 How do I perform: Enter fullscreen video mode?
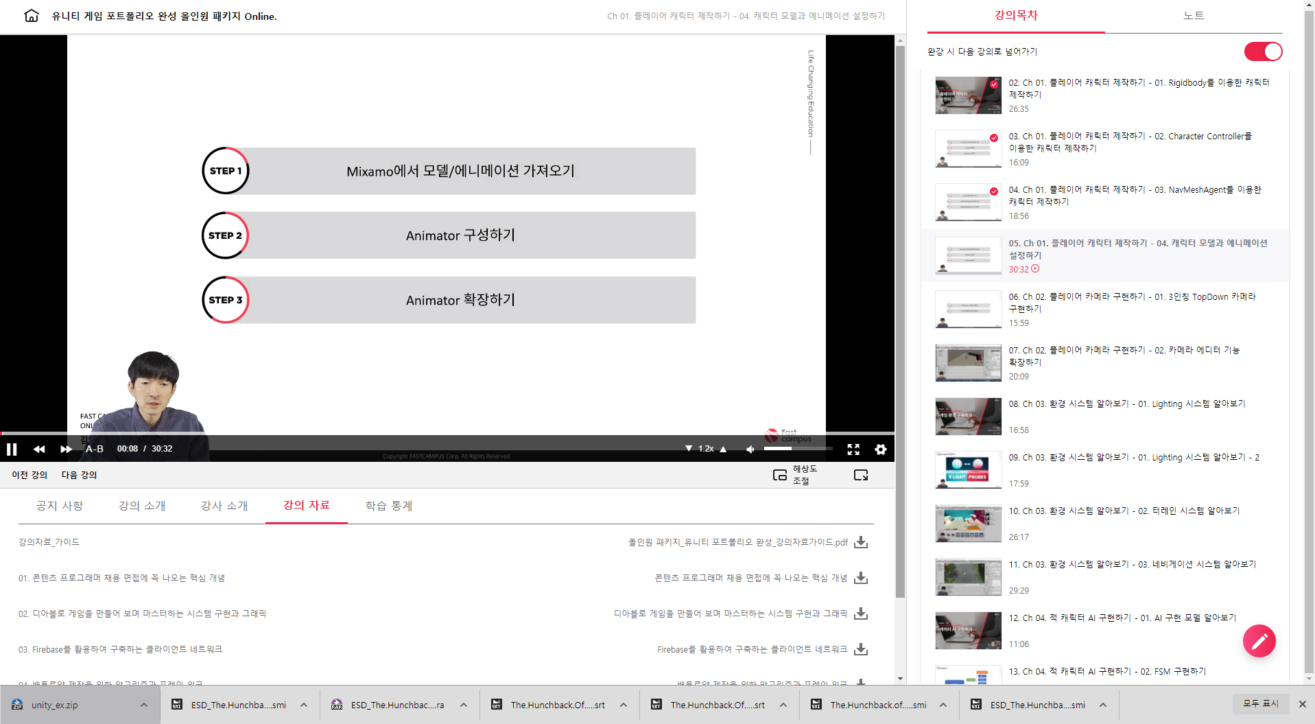(853, 449)
